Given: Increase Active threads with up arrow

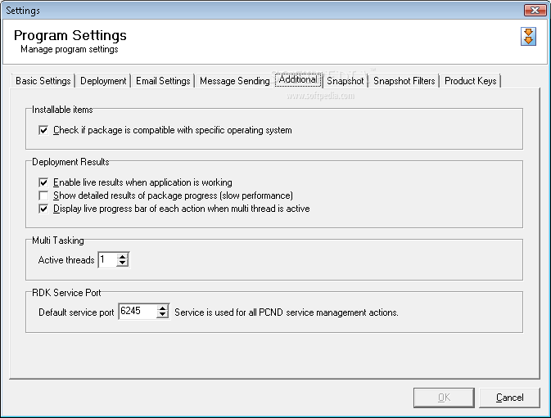Looking at the screenshot, I should tap(122, 257).
